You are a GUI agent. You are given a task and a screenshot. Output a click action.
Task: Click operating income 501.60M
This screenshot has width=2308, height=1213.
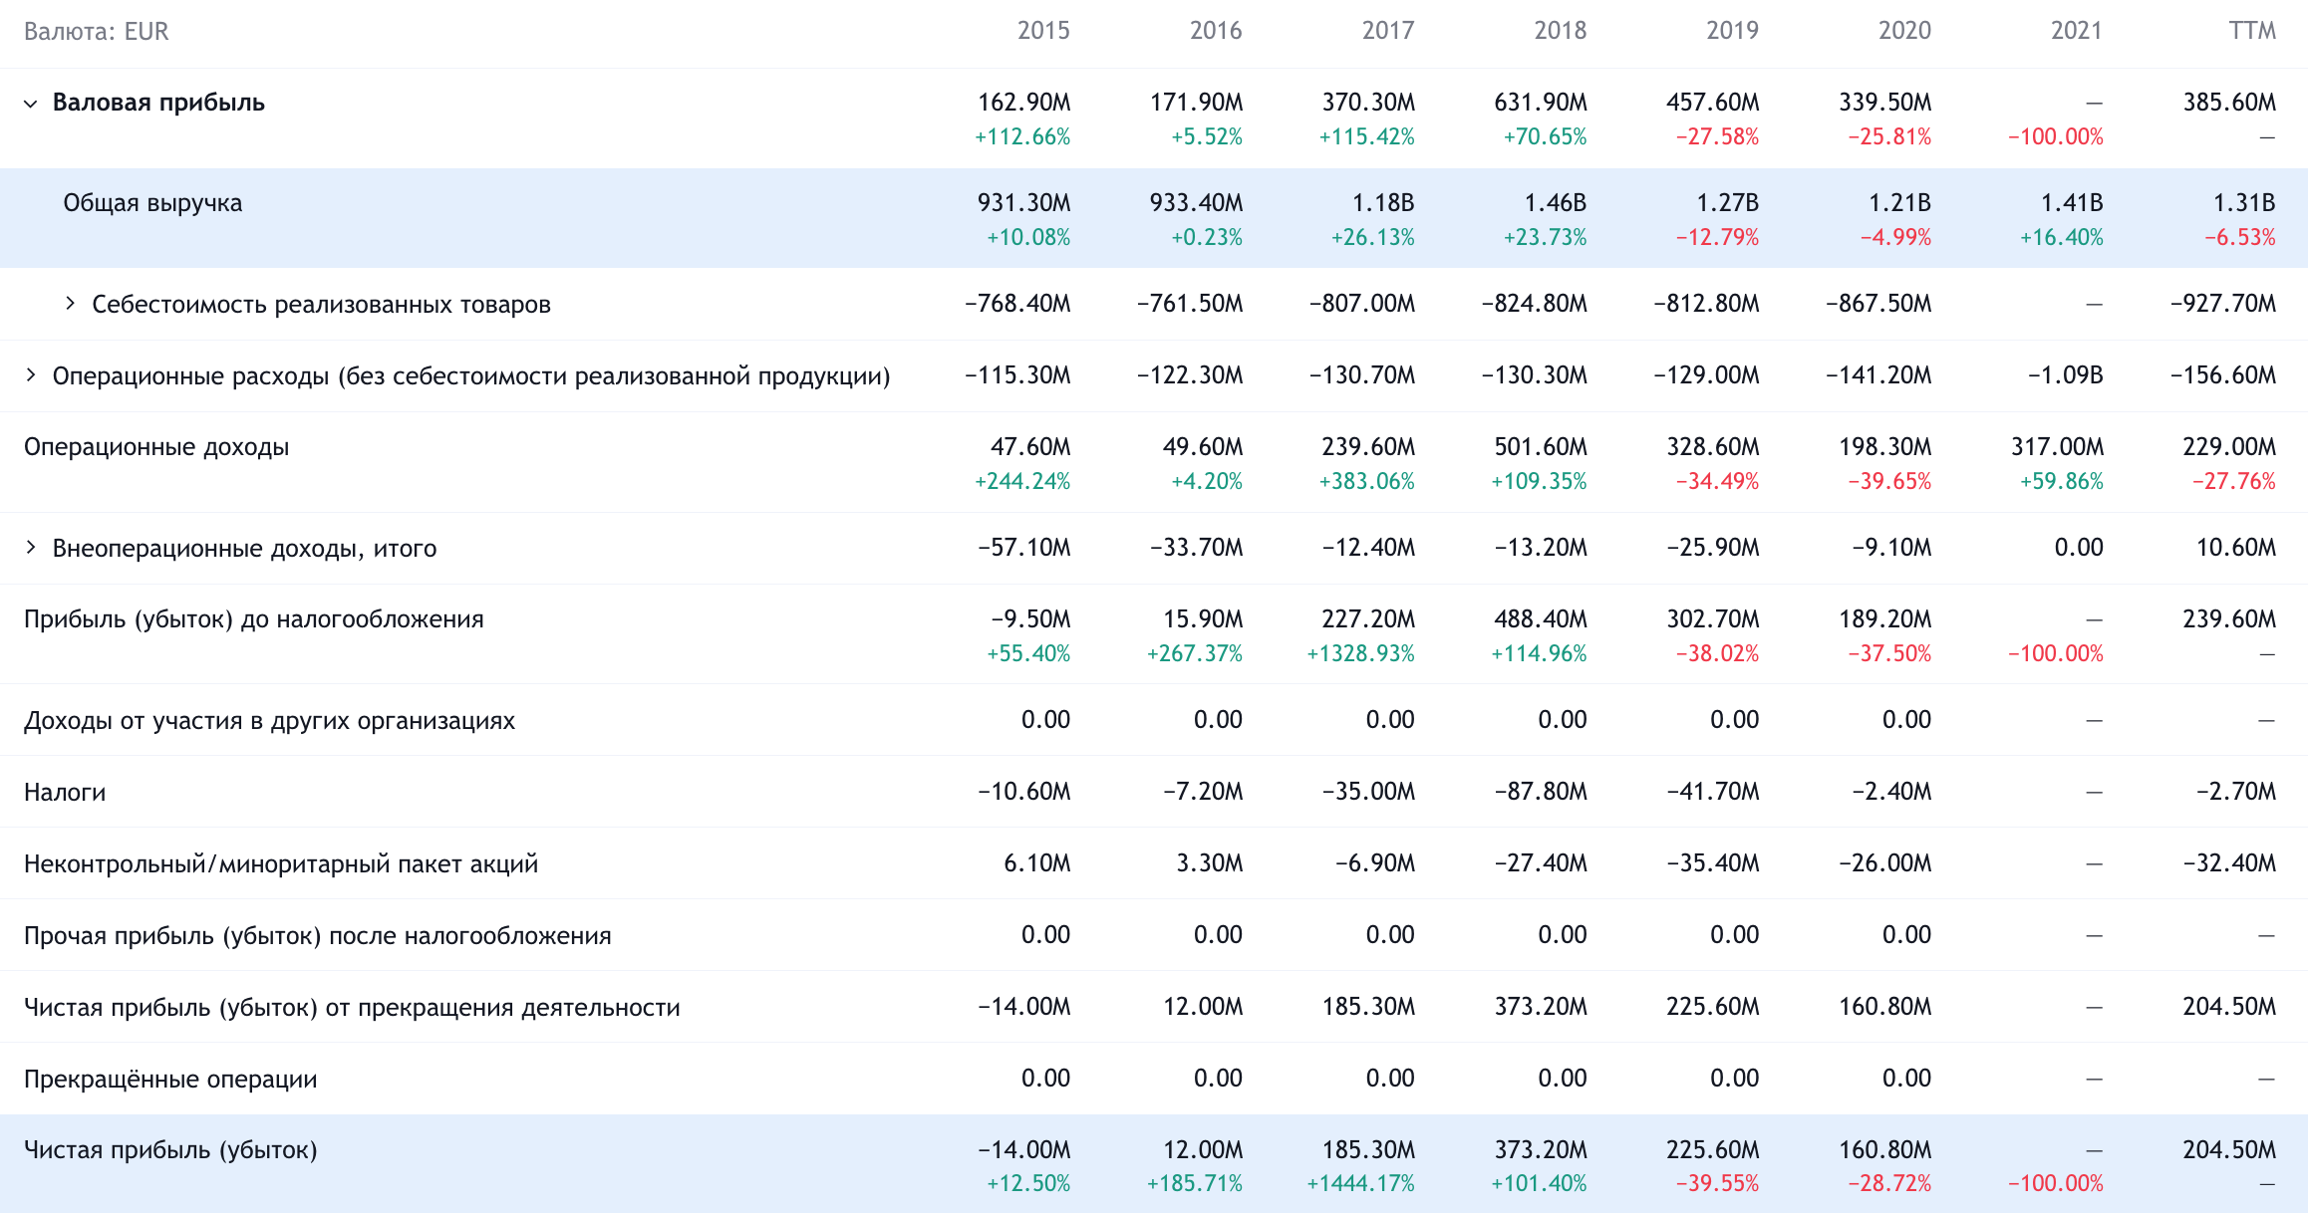pos(1541,447)
